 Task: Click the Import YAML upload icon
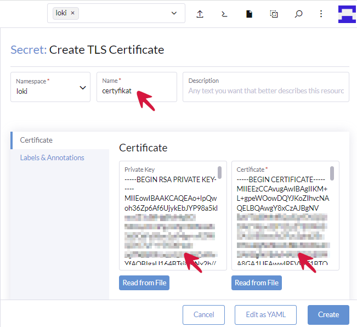pyautogui.click(x=200, y=14)
